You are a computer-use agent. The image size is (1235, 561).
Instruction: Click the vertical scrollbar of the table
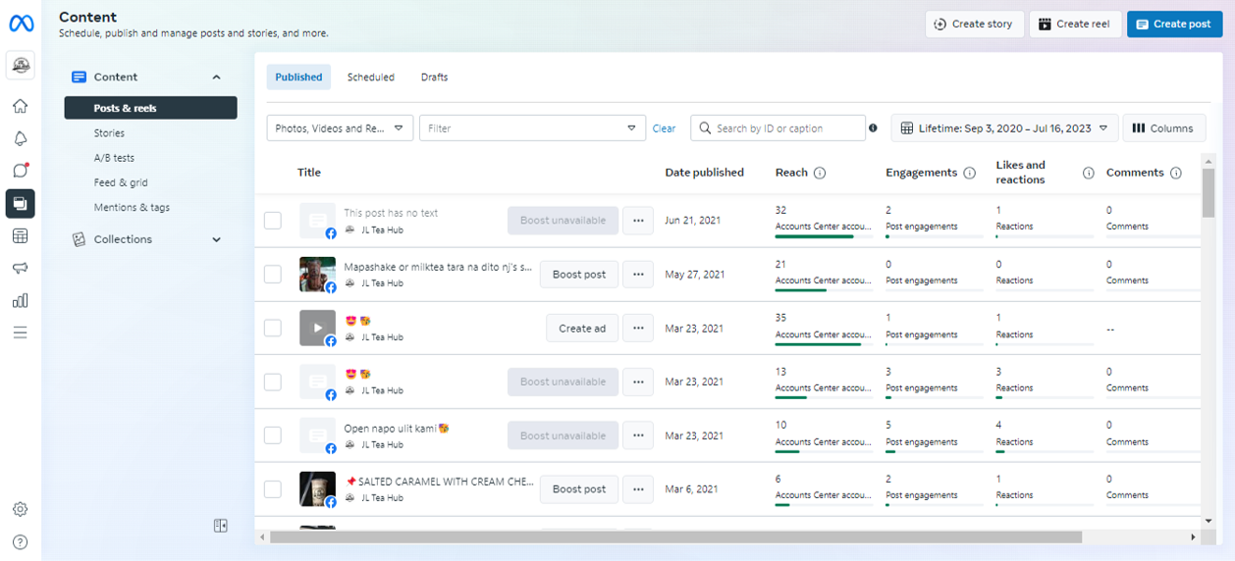[x=1208, y=193]
